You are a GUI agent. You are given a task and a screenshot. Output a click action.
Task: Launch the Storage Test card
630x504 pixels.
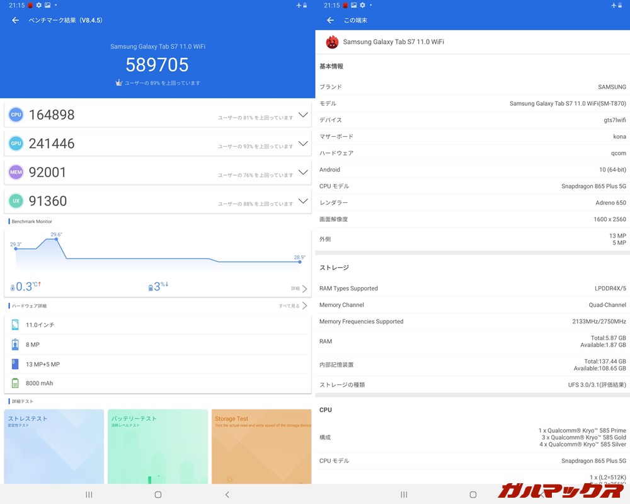261,447
